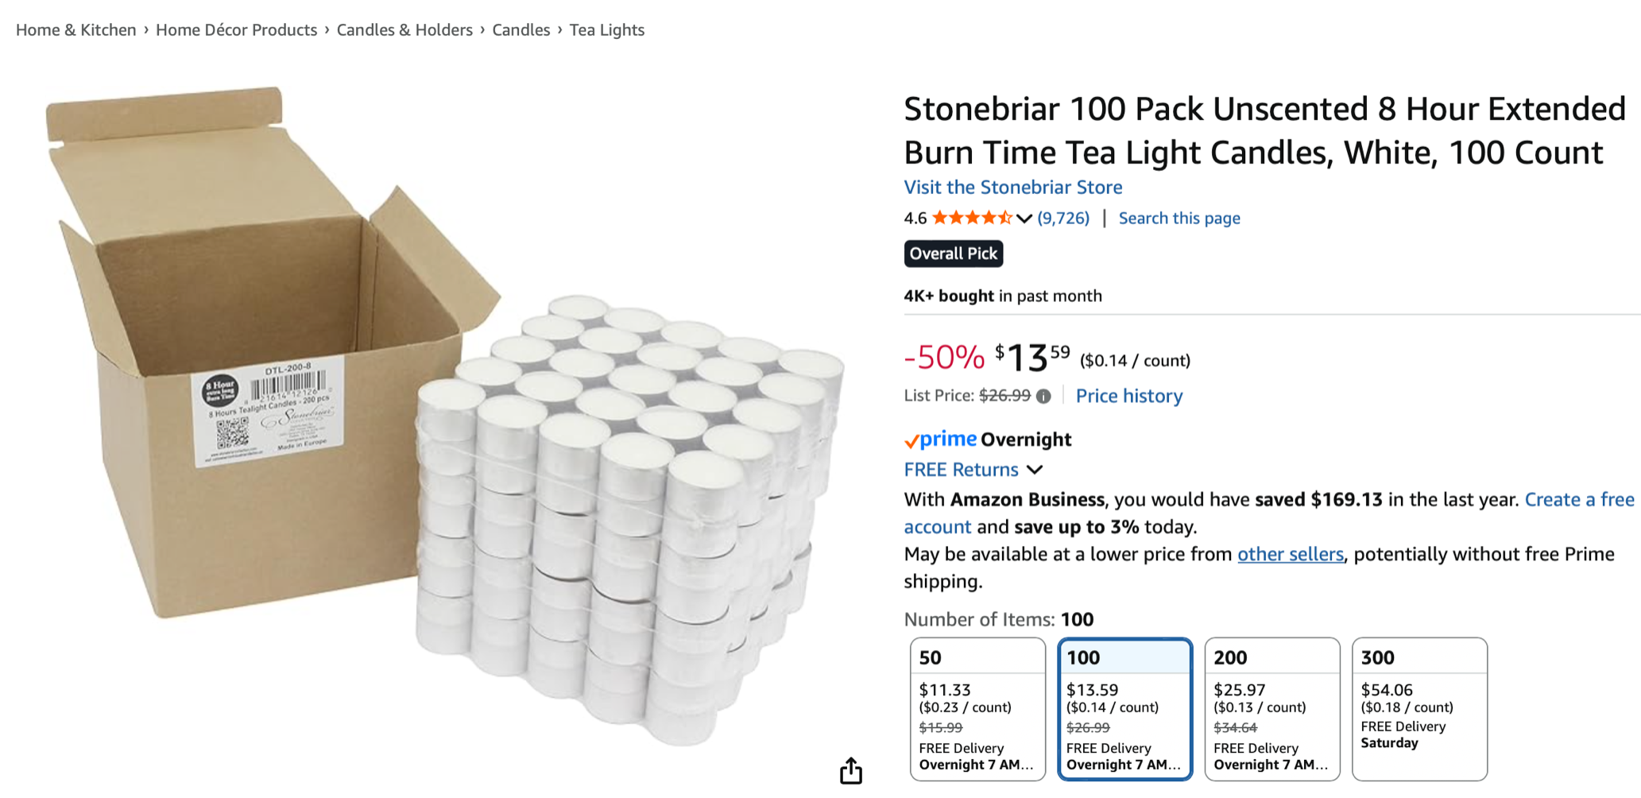Viewport: 1641px width, 798px height.
Task: Visit the Stonebriar Store link
Action: coord(1013,188)
